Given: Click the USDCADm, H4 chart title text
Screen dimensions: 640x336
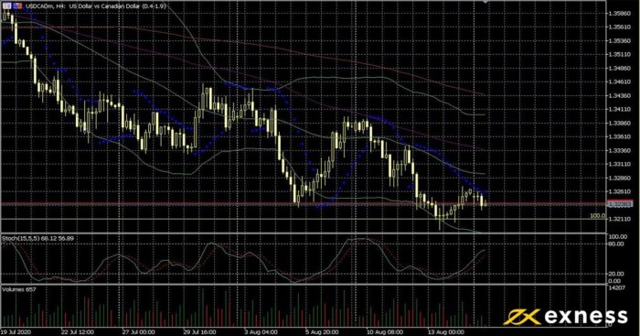Looking at the screenshot, I should [96, 6].
